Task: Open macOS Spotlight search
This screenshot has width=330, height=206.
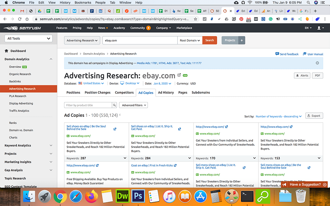Action: [308, 3]
